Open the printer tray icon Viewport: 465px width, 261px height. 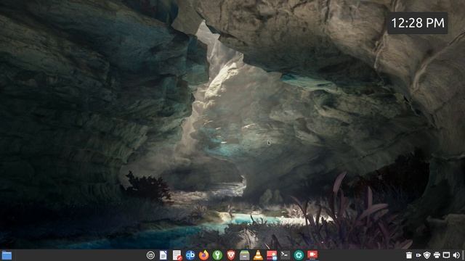point(437,255)
